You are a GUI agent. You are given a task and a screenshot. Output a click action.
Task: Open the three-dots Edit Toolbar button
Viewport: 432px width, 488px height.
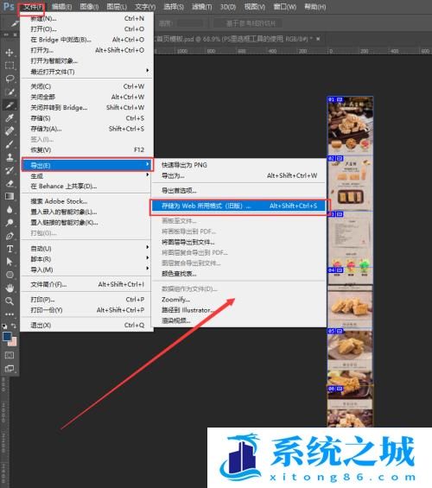tap(10, 314)
